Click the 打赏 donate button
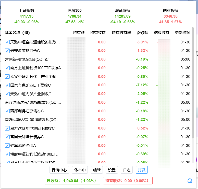This screenshot has height=189, width=198. pos(142,170)
